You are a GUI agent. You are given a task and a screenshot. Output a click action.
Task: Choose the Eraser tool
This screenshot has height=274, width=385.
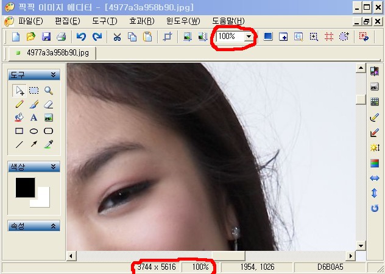(49, 105)
